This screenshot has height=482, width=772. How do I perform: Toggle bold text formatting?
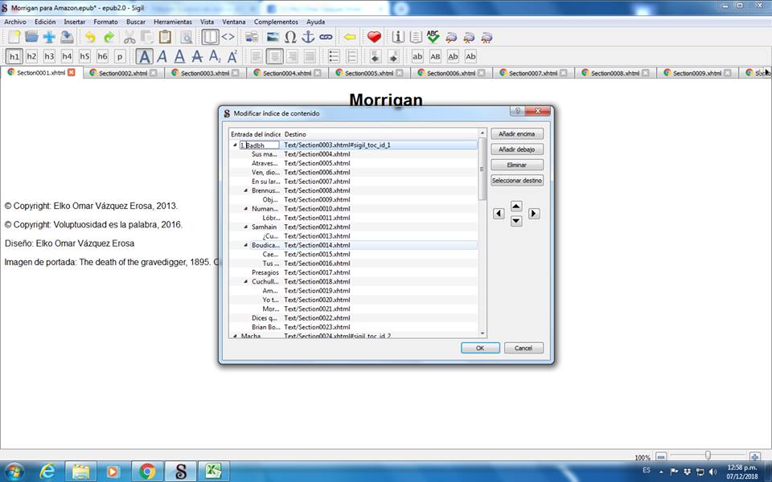(144, 56)
